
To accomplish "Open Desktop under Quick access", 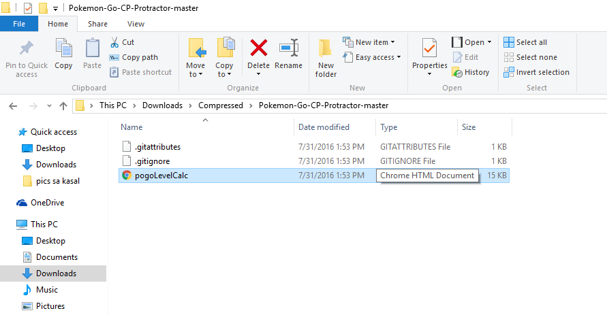I will click(x=50, y=148).
